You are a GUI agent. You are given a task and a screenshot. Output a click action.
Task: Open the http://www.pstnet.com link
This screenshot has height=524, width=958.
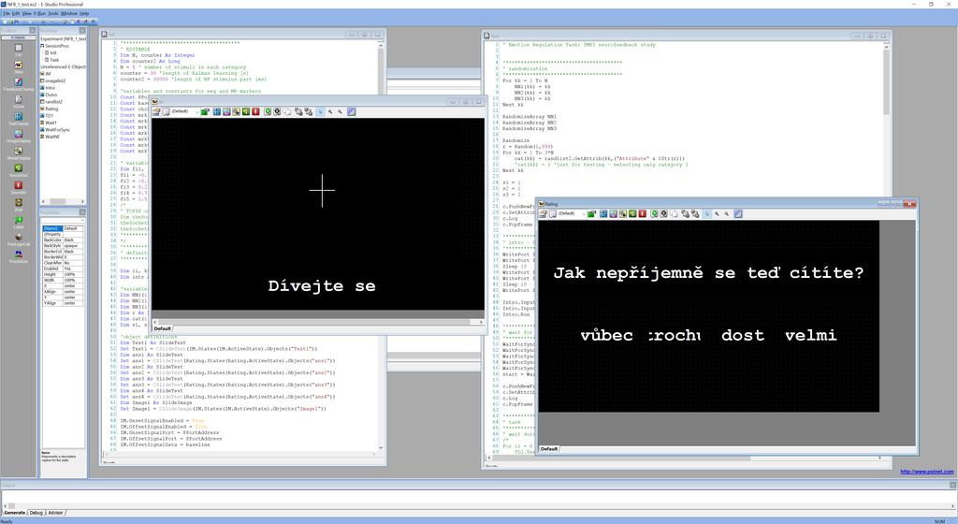926,472
